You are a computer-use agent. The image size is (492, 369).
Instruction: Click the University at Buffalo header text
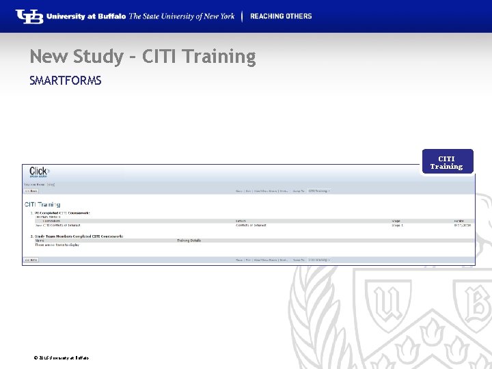click(86, 16)
